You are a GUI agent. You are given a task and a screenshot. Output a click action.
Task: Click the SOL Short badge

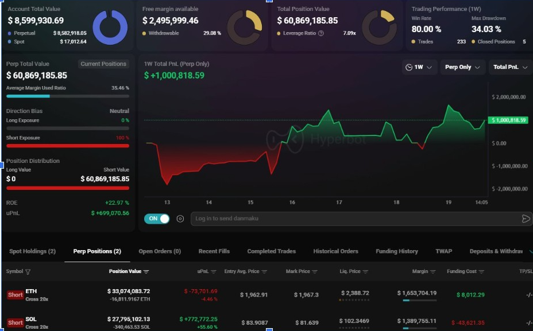click(x=16, y=322)
